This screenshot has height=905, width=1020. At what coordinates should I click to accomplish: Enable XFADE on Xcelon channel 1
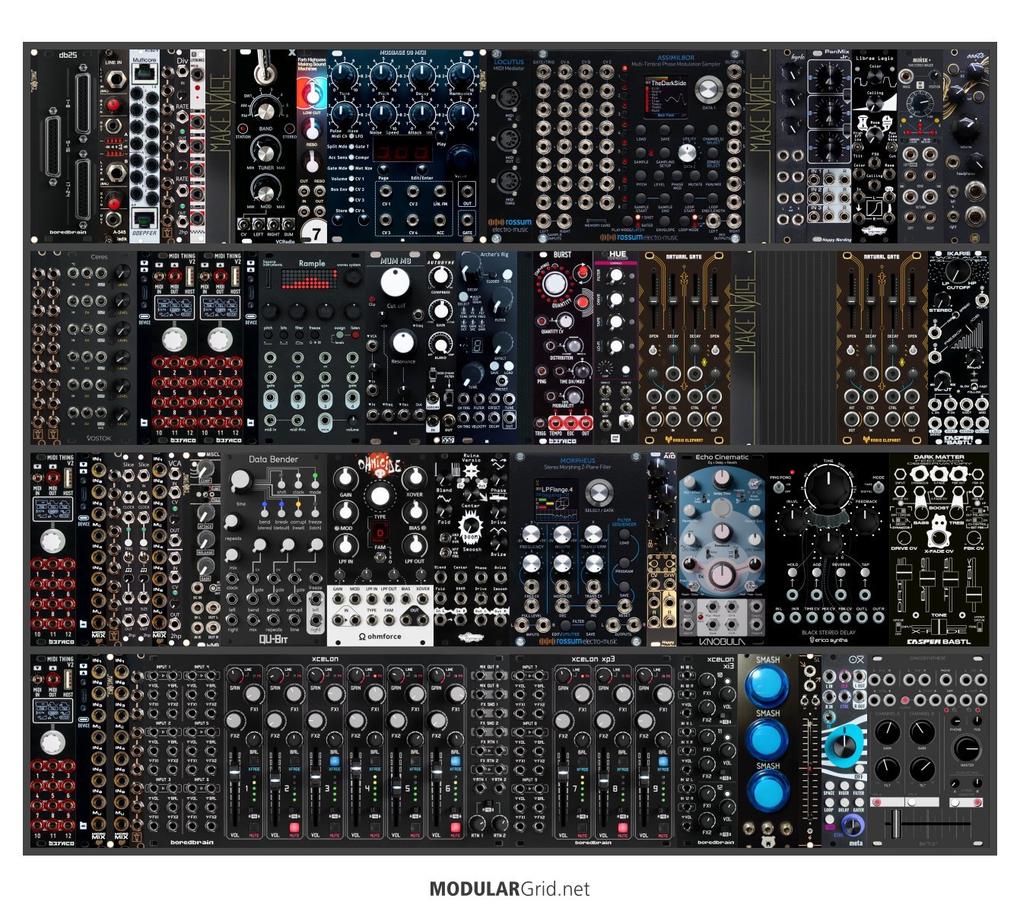(x=254, y=760)
